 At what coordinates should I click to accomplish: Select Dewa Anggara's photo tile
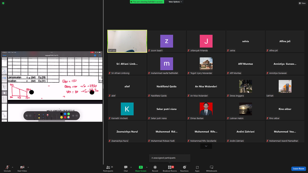(x=245, y=86)
